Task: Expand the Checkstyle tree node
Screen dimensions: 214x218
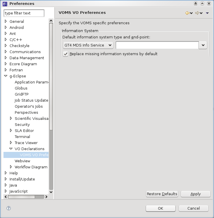Action: [6, 46]
